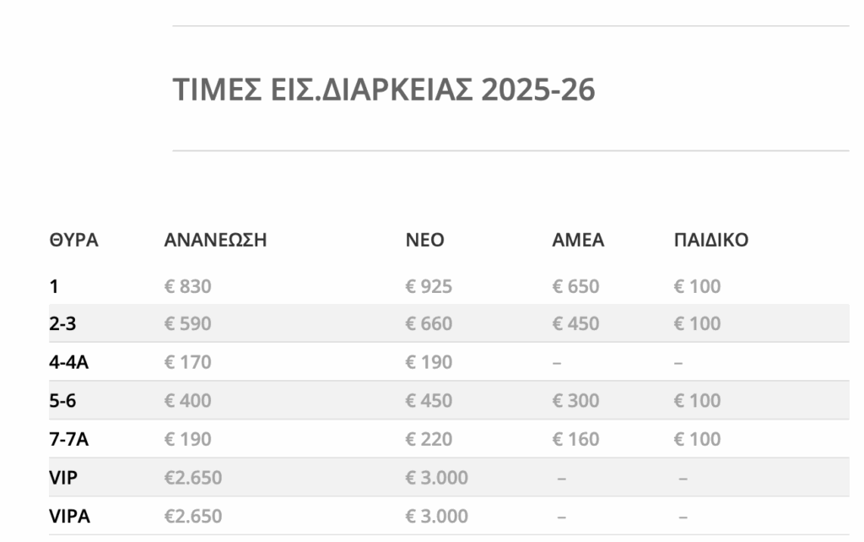The image size is (864, 542).
Task: Select the € 925 new ticket price
Action: 429,286
